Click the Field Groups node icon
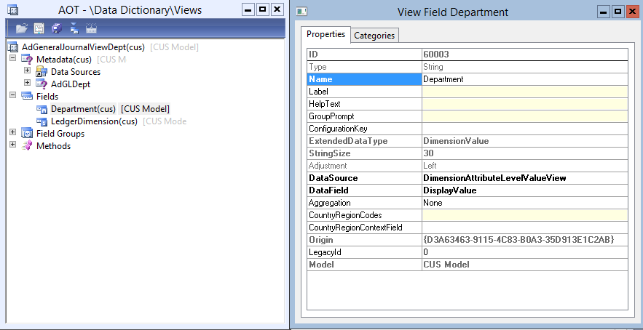The height and width of the screenshot is (330, 643). click(x=27, y=134)
